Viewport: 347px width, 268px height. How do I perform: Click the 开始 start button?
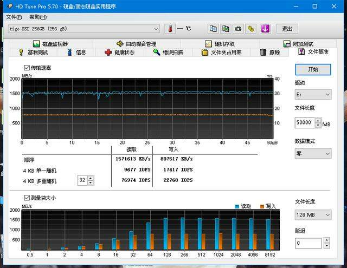pos(313,69)
